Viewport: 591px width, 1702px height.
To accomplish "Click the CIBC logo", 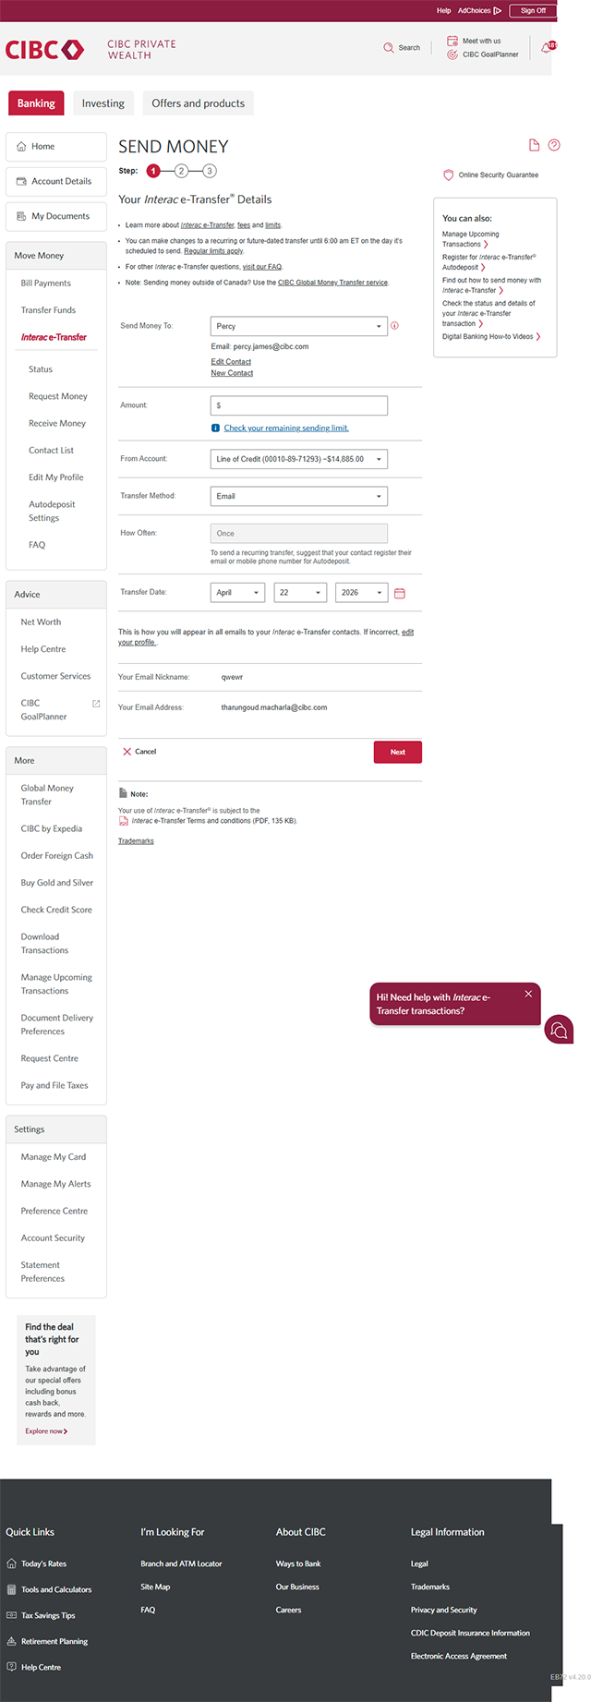I will point(45,49).
